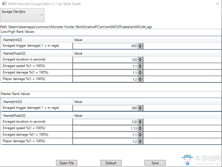Decrease Low/High Rank enraged speed with down arrow
This screenshot has height=167, width=222.
pyautogui.click(x=140, y=67)
